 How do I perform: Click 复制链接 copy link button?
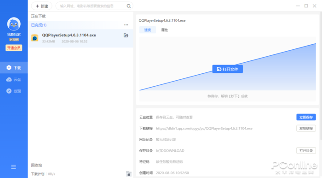306,128
